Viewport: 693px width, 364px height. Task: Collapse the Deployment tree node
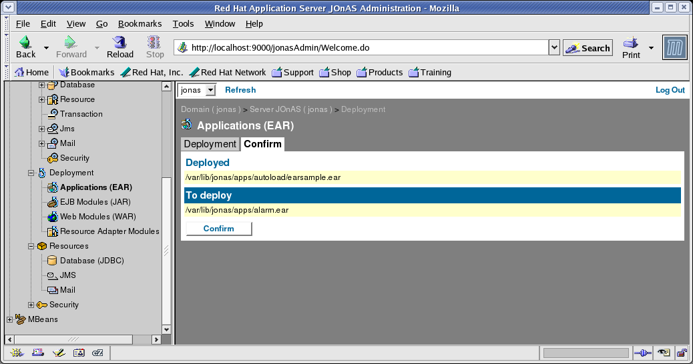coord(31,173)
